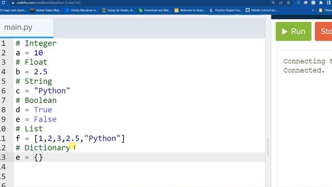Click the list assignment on the f line
The height and width of the screenshot is (187, 332).
[x=71, y=138]
